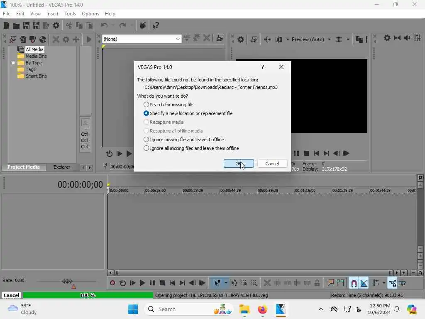The height and width of the screenshot is (319, 425).
Task: Open Video Preview properties gear icon
Action: coord(240,39)
